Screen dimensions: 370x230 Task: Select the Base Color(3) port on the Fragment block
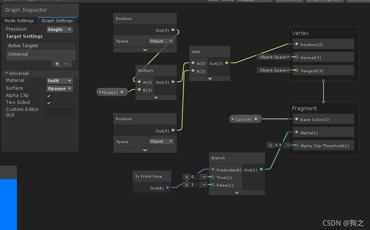coord(296,119)
